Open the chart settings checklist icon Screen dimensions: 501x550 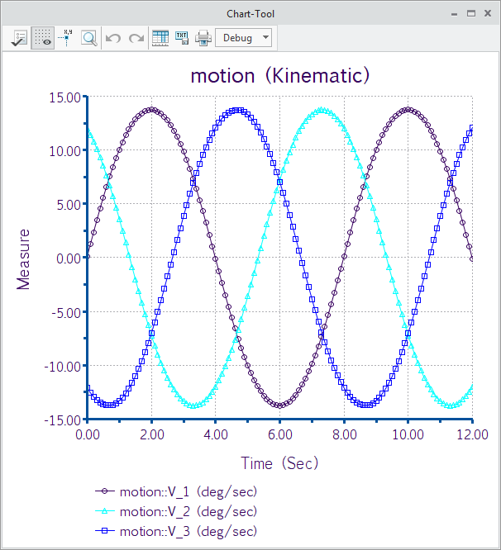coord(18,38)
